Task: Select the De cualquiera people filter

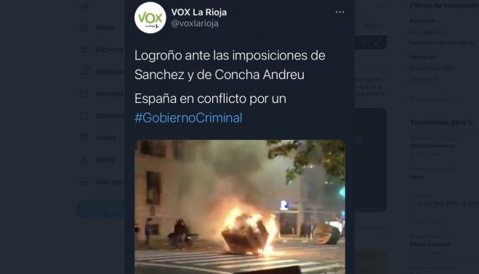Action: click(427, 32)
